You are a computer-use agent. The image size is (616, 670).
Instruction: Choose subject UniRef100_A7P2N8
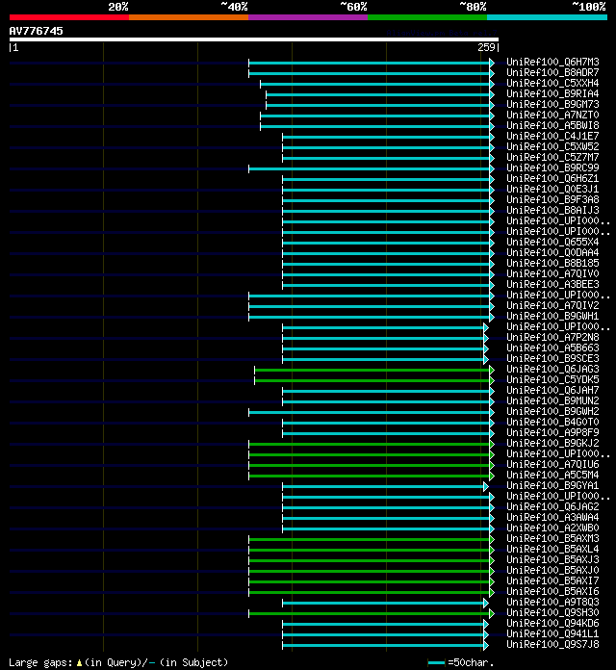[x=552, y=338]
